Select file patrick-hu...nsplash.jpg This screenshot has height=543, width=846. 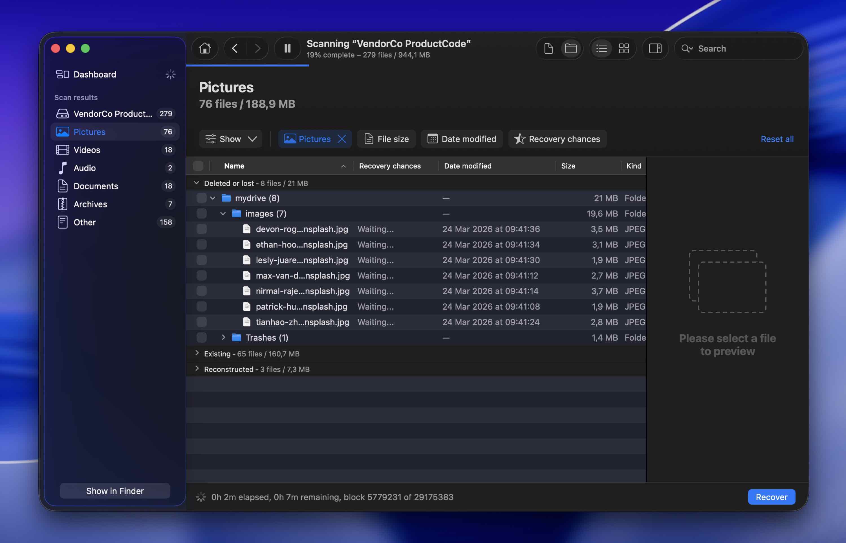[x=416, y=306]
